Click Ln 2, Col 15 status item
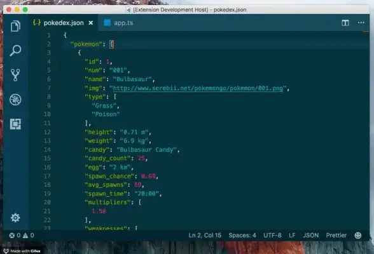This screenshot has width=374, height=254. click(x=205, y=236)
